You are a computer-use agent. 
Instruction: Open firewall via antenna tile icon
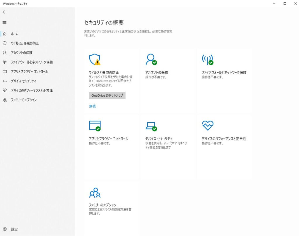pyautogui.click(x=208, y=60)
